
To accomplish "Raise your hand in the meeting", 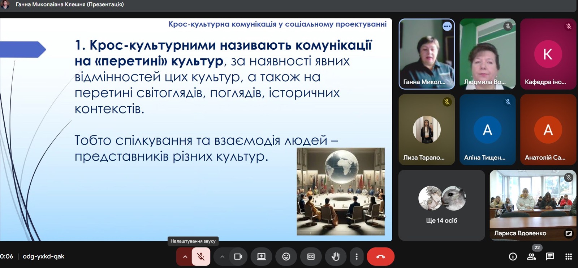I will (336, 256).
